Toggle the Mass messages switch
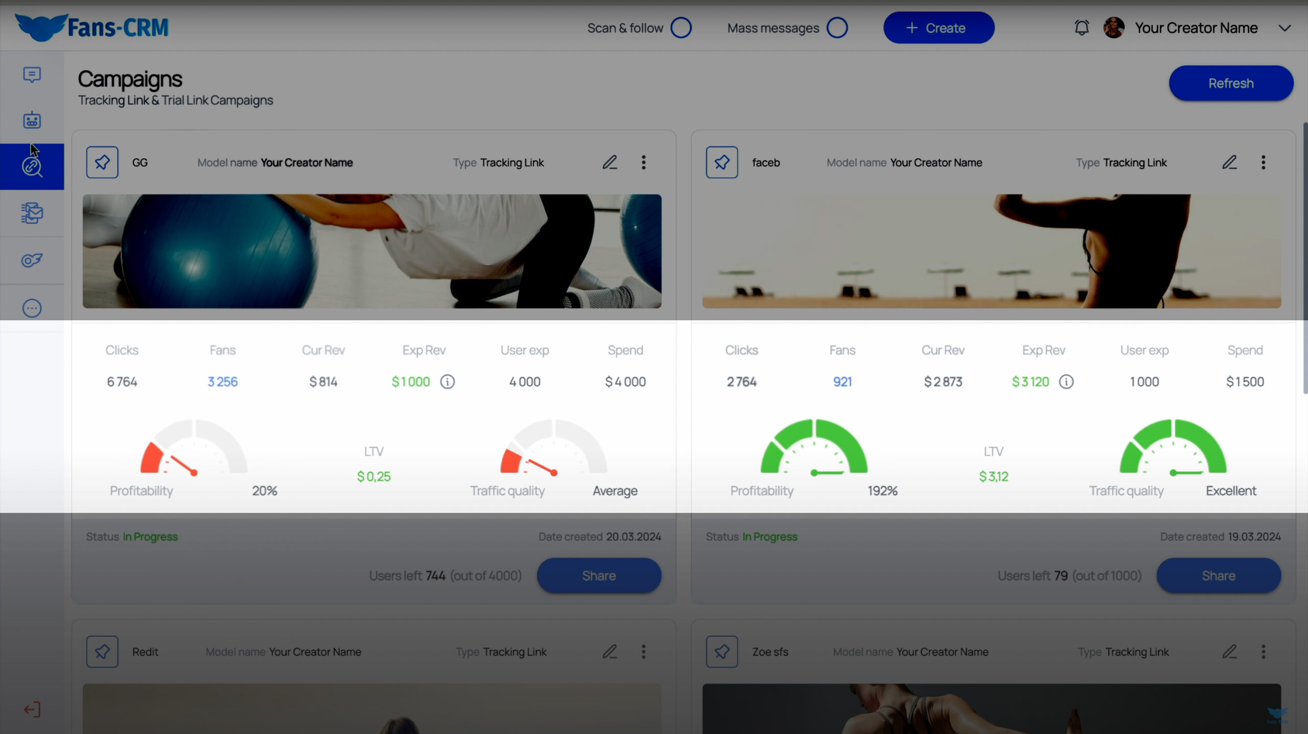 (x=835, y=27)
